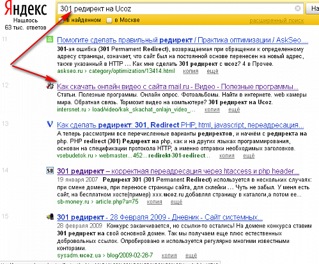The width and height of the screenshot is (319, 264).
Task: Open the 'расширенный поиск' link
Action: (x=277, y=20)
